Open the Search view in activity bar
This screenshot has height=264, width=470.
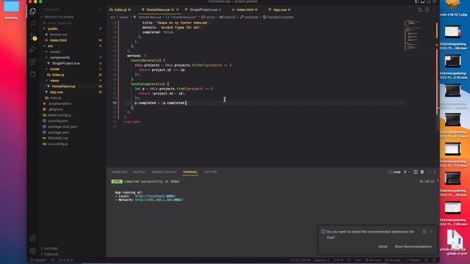[32, 23]
